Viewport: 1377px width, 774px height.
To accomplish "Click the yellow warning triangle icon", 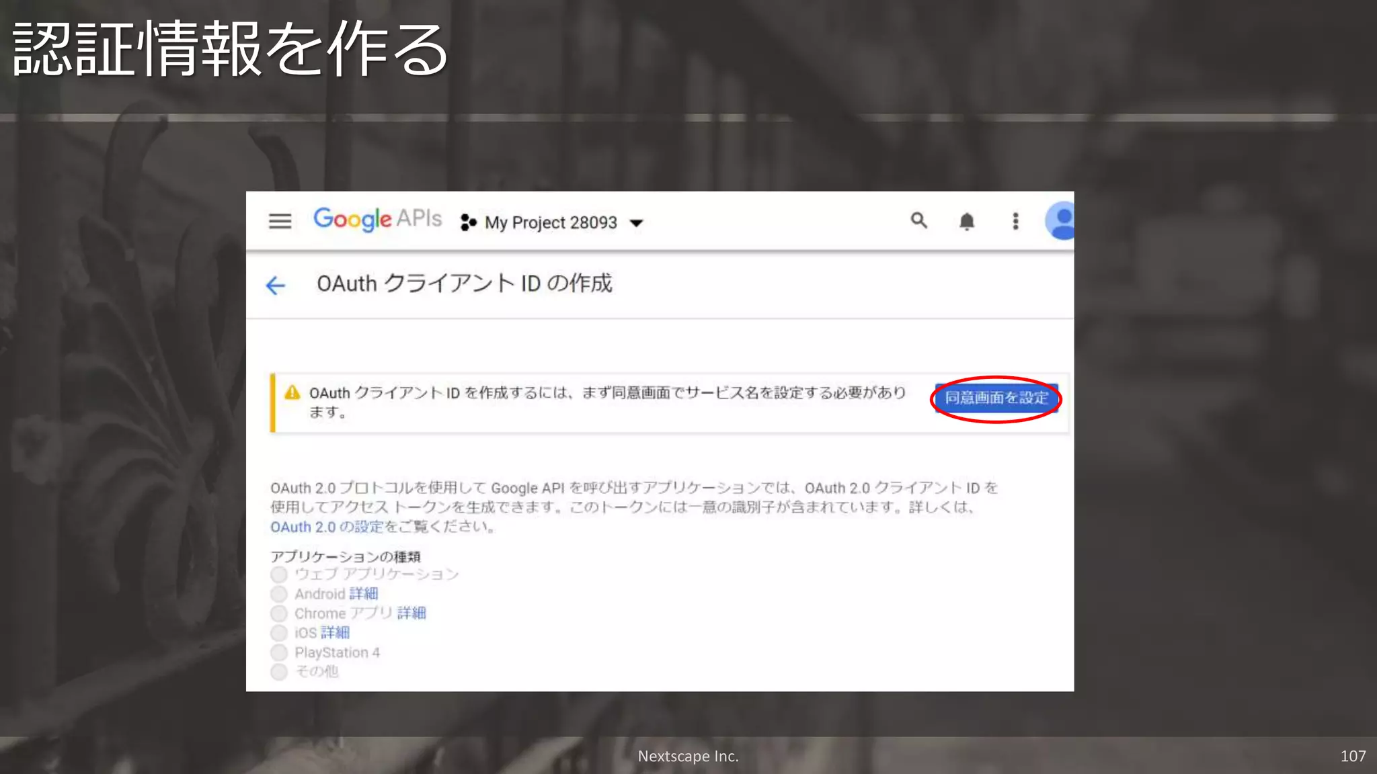I will coord(292,392).
